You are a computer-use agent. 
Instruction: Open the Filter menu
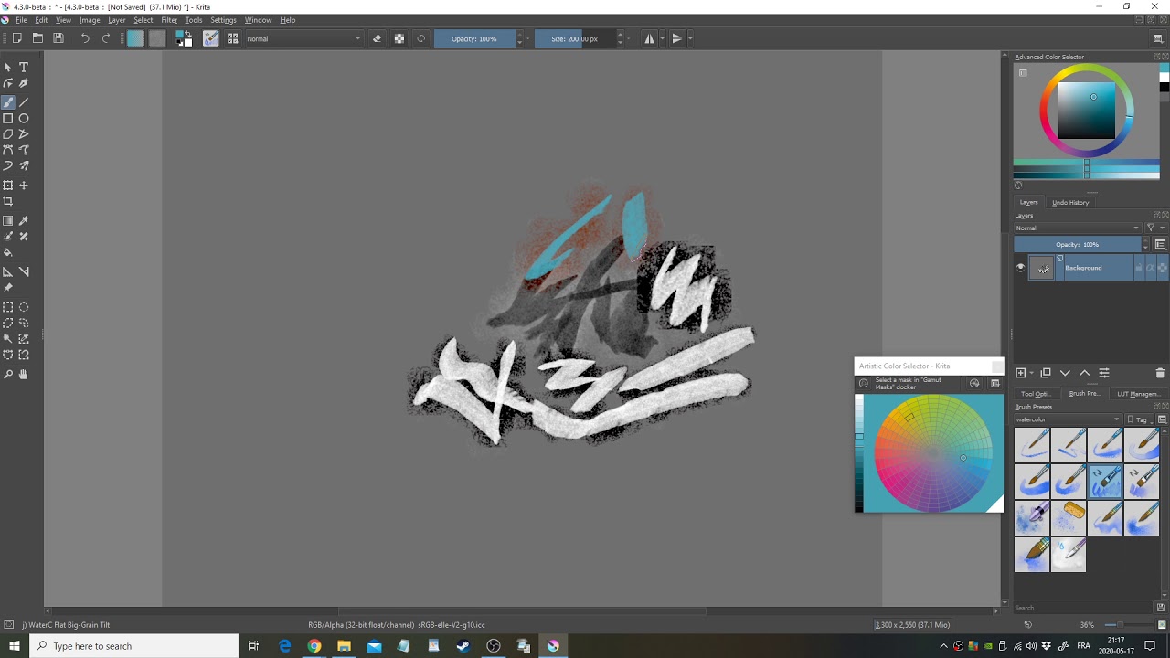coord(169,19)
